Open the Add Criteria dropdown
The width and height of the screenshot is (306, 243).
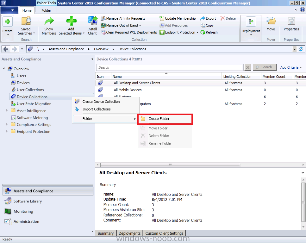click(x=291, y=67)
